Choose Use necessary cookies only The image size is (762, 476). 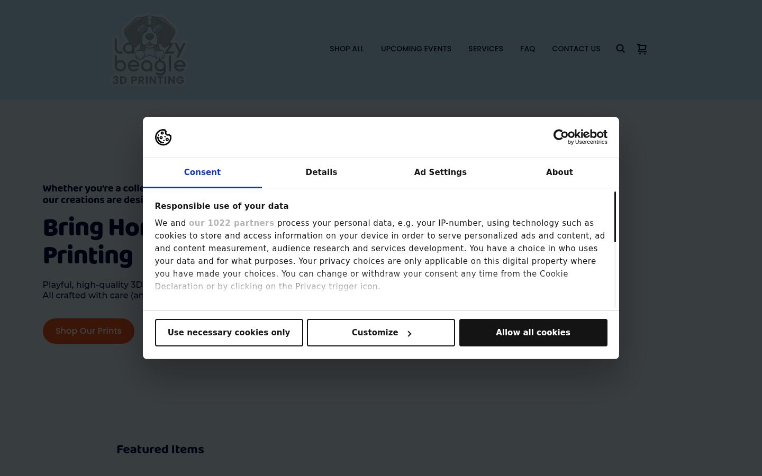point(229,333)
